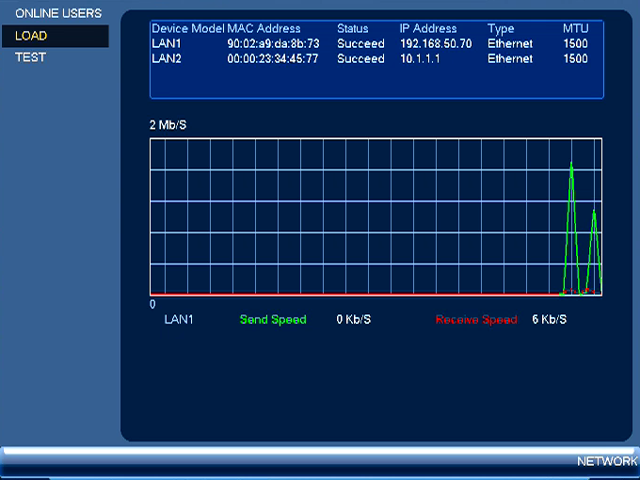
Task: Select the LAN1 device row name
Action: click(167, 43)
